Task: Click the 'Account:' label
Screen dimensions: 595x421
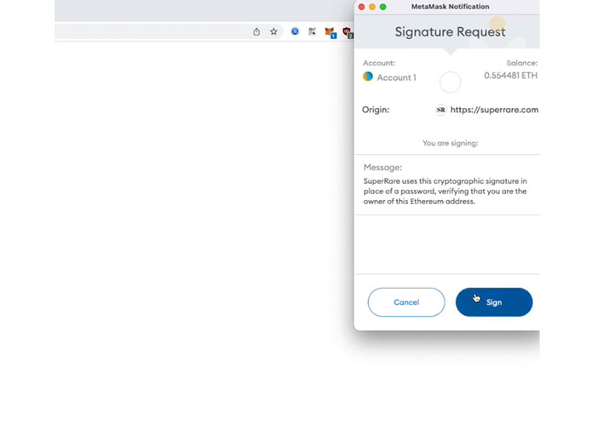Action: 379,63
